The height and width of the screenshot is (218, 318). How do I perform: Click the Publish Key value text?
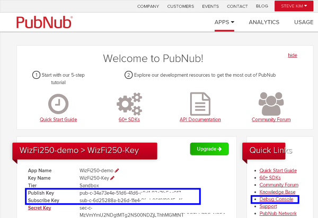click(x=130, y=193)
